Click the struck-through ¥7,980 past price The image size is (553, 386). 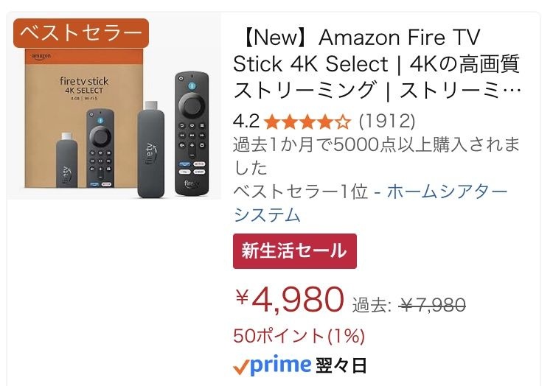click(x=432, y=303)
